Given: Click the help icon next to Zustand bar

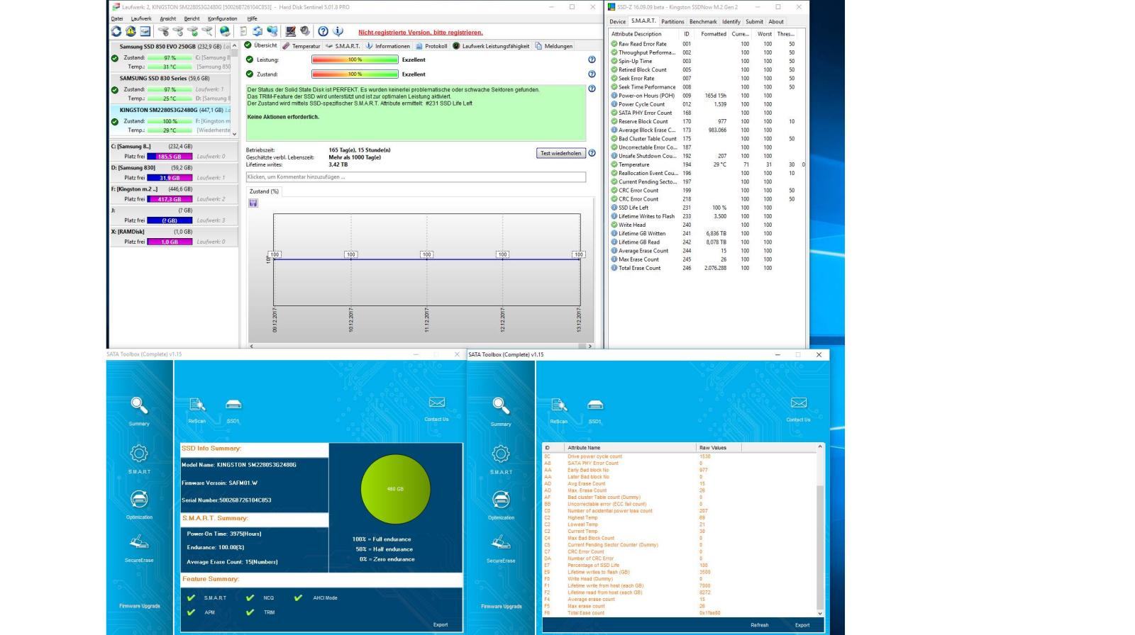Looking at the screenshot, I should pyautogui.click(x=592, y=74).
